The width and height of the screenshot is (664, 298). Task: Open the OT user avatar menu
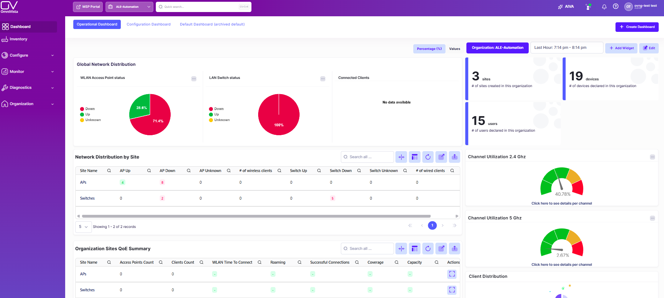click(628, 7)
